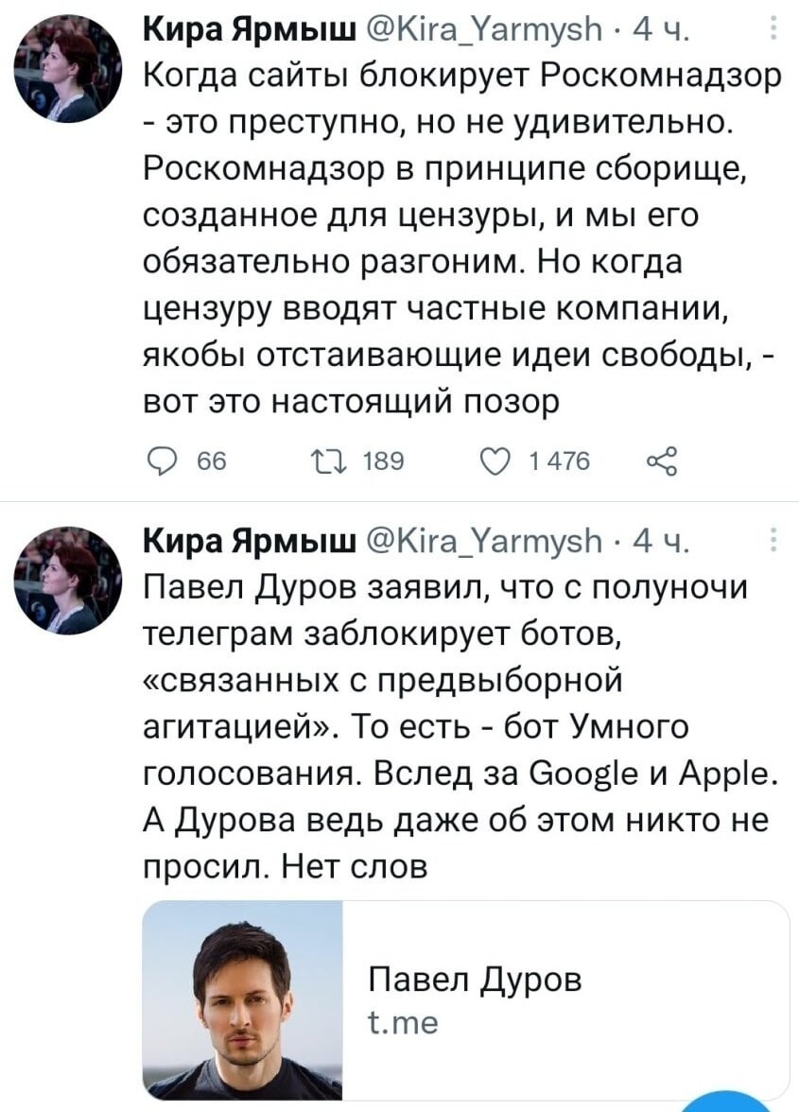Open the avatar on the second tweet
Image resolution: width=799 pixels, height=1112 pixels.
[x=69, y=579]
